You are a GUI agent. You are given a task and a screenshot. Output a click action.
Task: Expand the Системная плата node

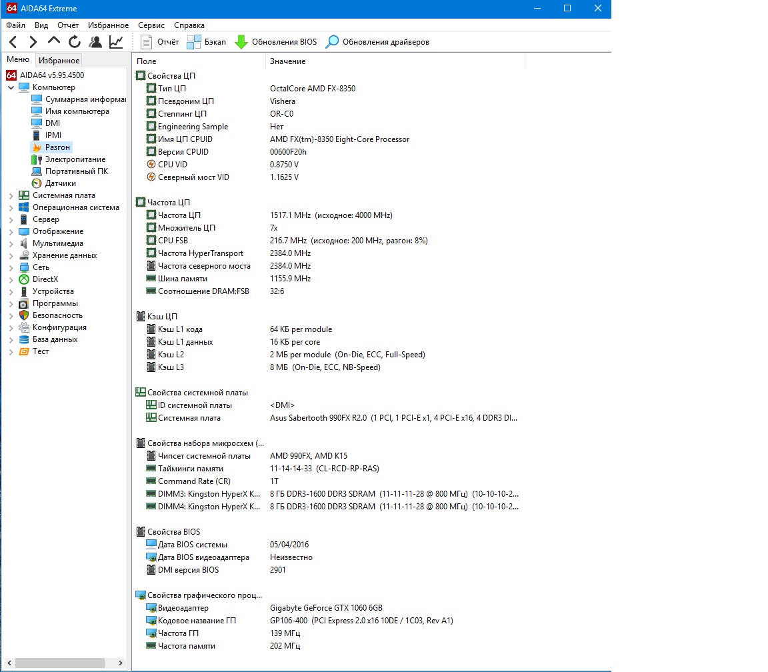pyautogui.click(x=11, y=195)
